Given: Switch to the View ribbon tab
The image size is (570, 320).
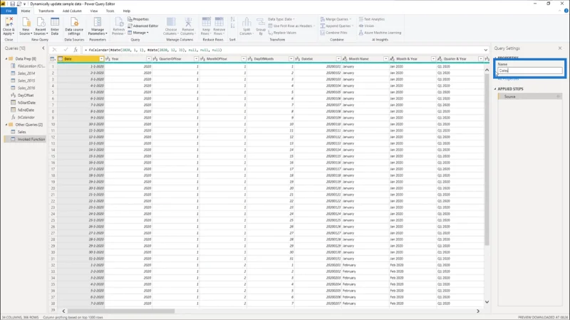Looking at the screenshot, I should tap(94, 11).
